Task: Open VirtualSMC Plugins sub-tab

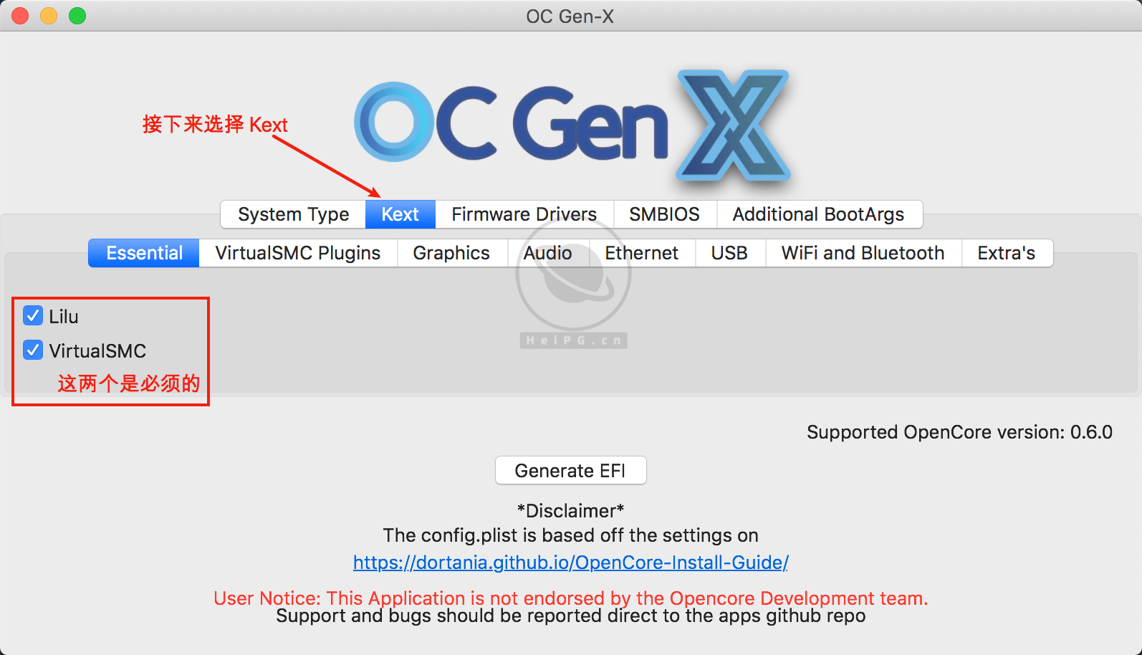Action: [x=298, y=253]
